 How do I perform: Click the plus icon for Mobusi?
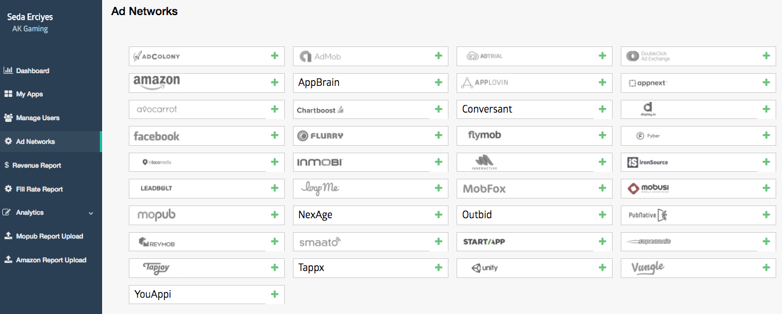(766, 188)
